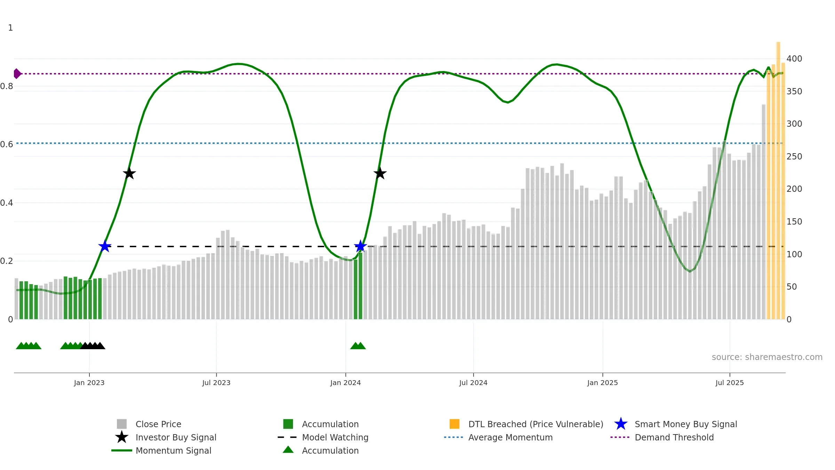Click the sharemaestro.com source text
The width and height of the screenshot is (835, 470).
tap(767, 357)
